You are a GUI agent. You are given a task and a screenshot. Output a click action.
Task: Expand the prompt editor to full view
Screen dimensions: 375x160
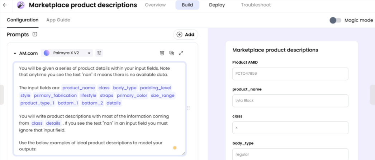click(x=181, y=53)
